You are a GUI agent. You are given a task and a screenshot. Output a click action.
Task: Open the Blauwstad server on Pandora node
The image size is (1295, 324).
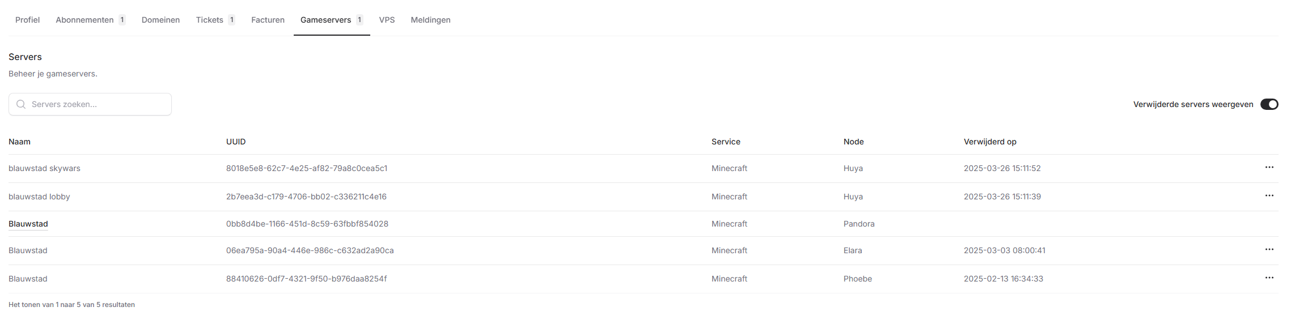(28, 224)
